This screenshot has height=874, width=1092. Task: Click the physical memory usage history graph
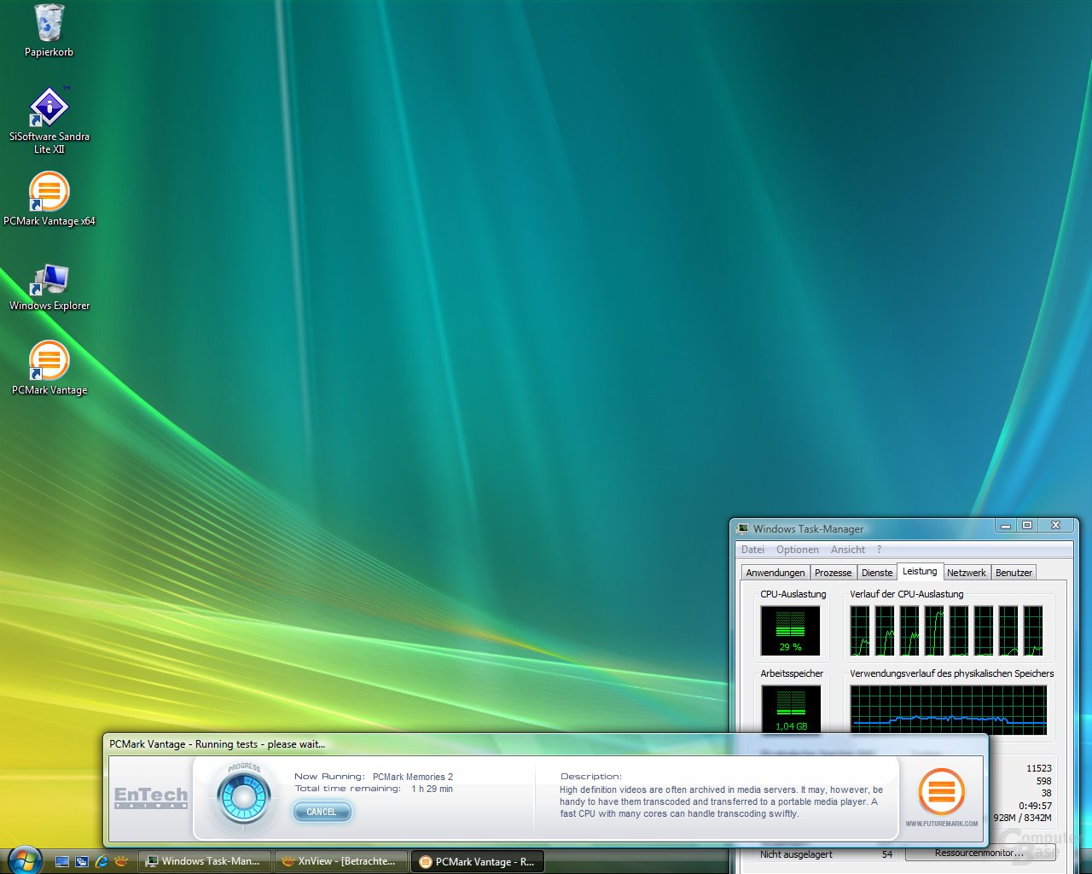pyautogui.click(x=949, y=708)
